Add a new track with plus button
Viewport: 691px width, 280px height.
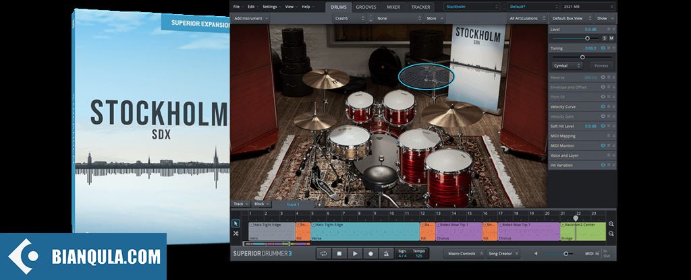319,205
